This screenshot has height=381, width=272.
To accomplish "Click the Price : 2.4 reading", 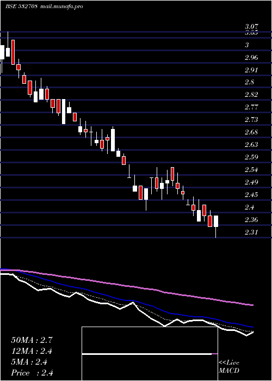I will (x=32, y=373).
